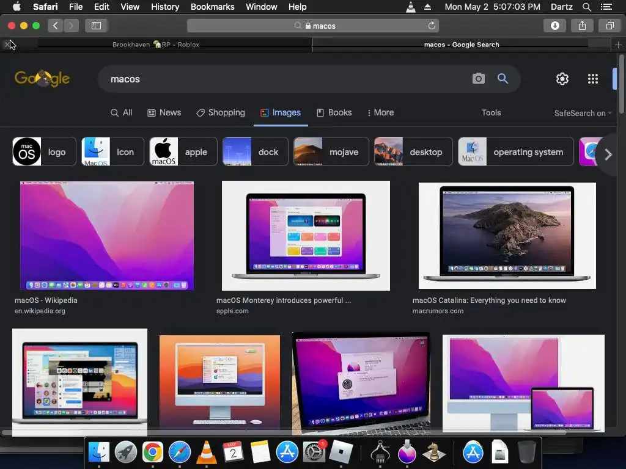Filter images by desktop chip

point(413,151)
